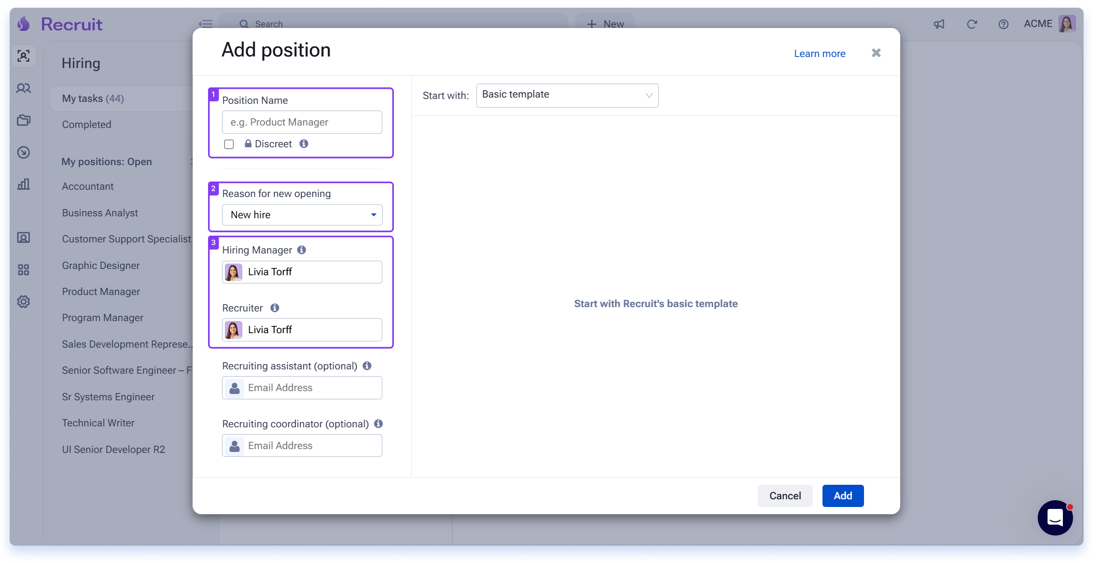
Task: Select the Graphic Designer position
Action: [x=101, y=266]
